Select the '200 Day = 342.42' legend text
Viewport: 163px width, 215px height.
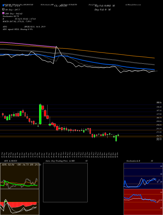point(14,14)
